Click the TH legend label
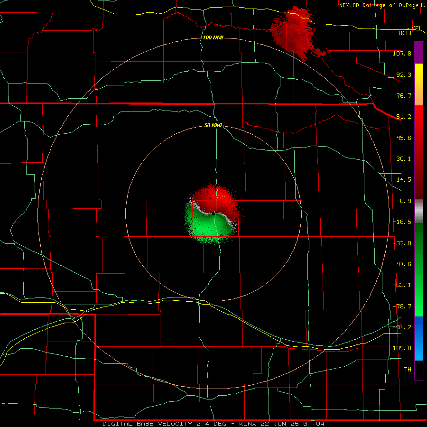Viewport: 427px width, 427px height. (408, 370)
